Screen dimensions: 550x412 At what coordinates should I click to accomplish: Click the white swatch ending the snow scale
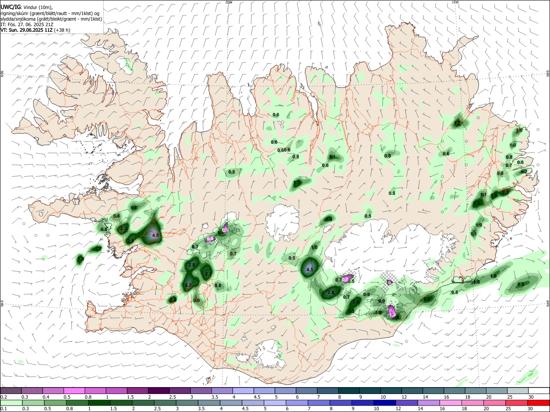pyautogui.click(x=539, y=391)
